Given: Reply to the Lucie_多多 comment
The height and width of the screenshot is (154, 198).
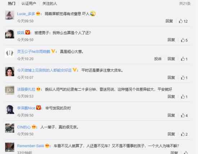Looking at the screenshot, I should [169, 21].
